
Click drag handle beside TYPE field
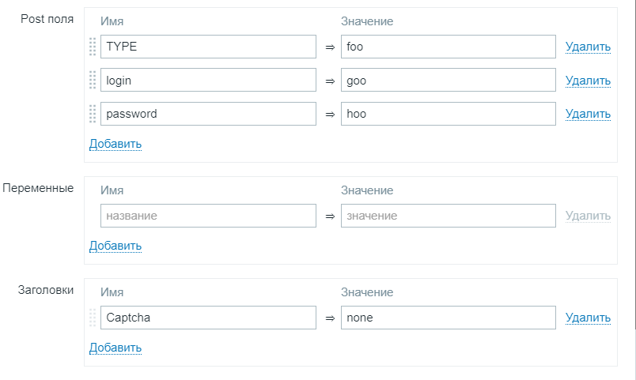93,47
